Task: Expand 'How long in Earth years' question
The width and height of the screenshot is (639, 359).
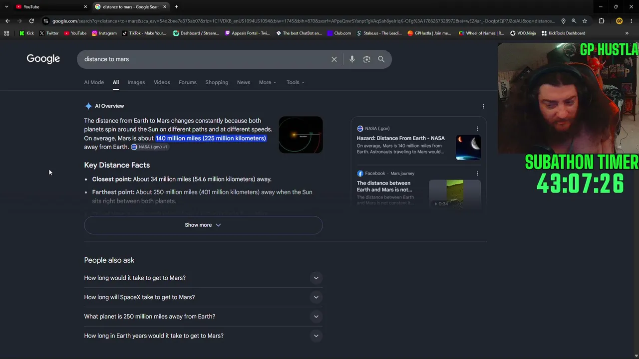Action: [203, 336]
